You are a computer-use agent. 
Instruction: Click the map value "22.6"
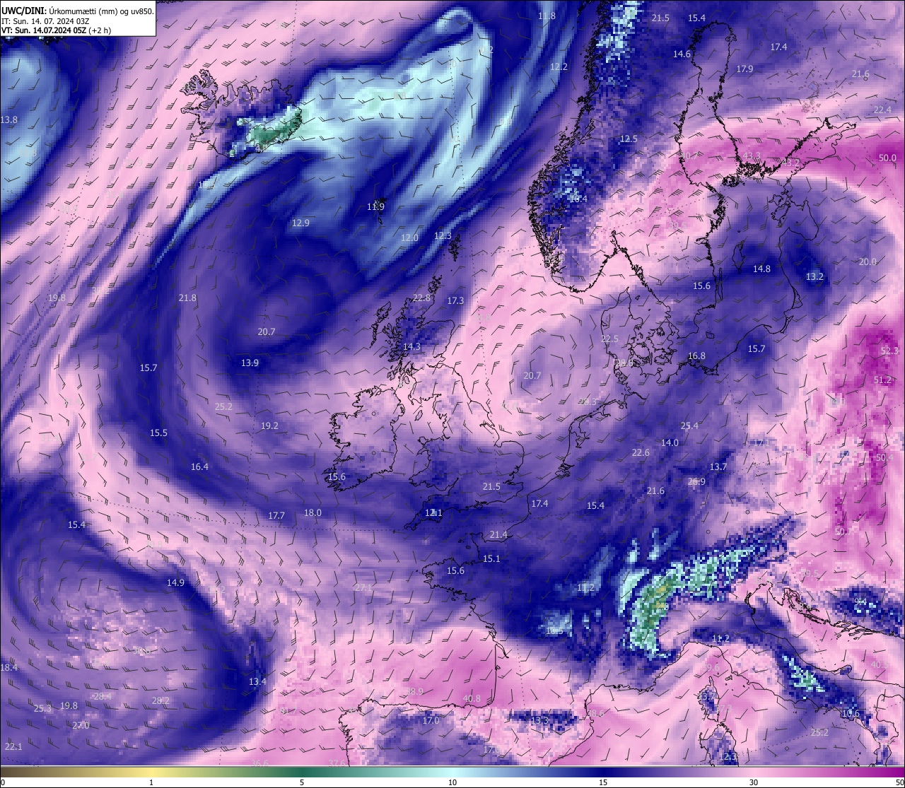(640, 453)
